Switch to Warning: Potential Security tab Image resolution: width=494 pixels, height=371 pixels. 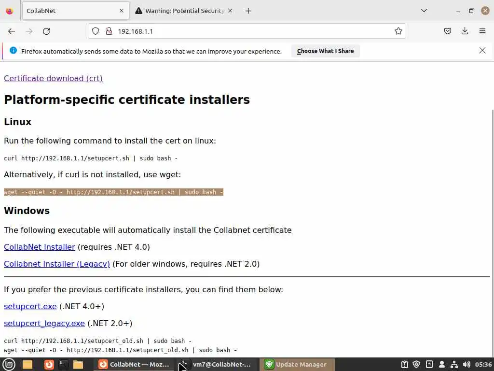[184, 11]
